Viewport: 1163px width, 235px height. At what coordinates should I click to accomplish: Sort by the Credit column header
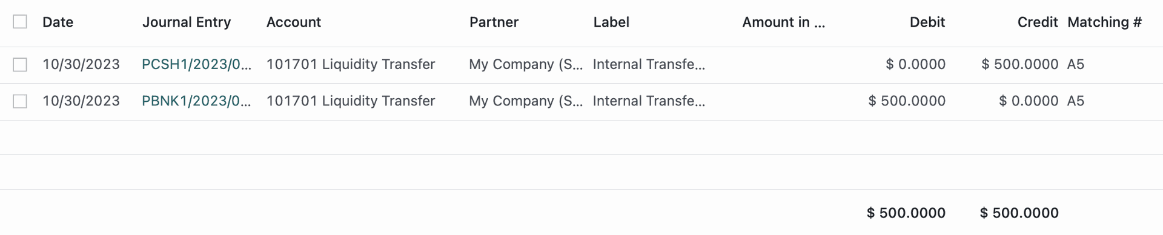[1038, 22]
